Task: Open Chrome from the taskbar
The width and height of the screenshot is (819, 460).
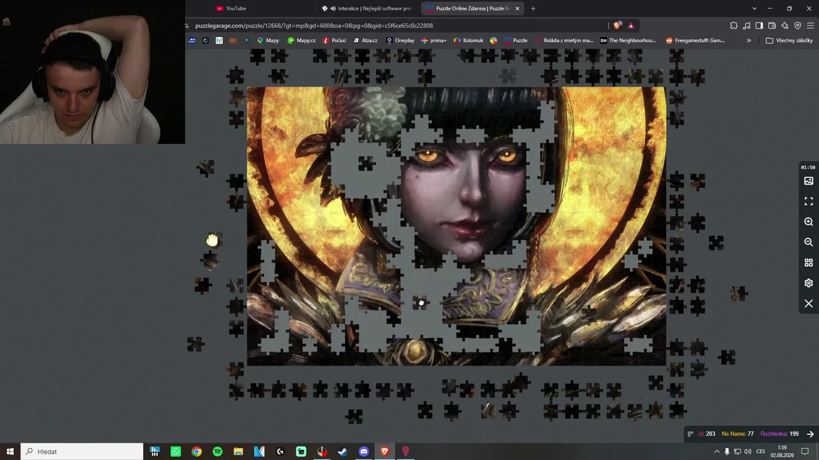Action: point(196,452)
